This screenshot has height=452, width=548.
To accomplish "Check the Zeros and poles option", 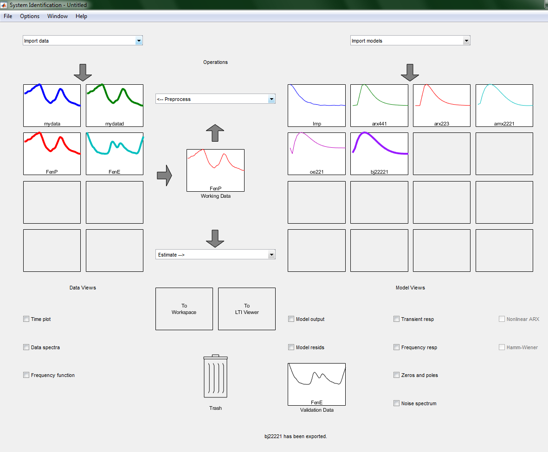I will click(396, 375).
